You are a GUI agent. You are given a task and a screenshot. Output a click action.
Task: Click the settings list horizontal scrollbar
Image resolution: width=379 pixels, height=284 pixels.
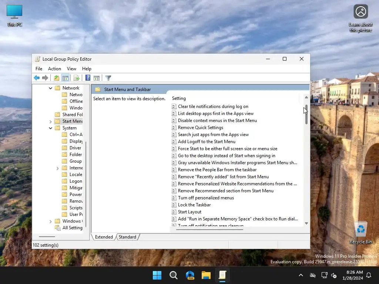point(210,229)
